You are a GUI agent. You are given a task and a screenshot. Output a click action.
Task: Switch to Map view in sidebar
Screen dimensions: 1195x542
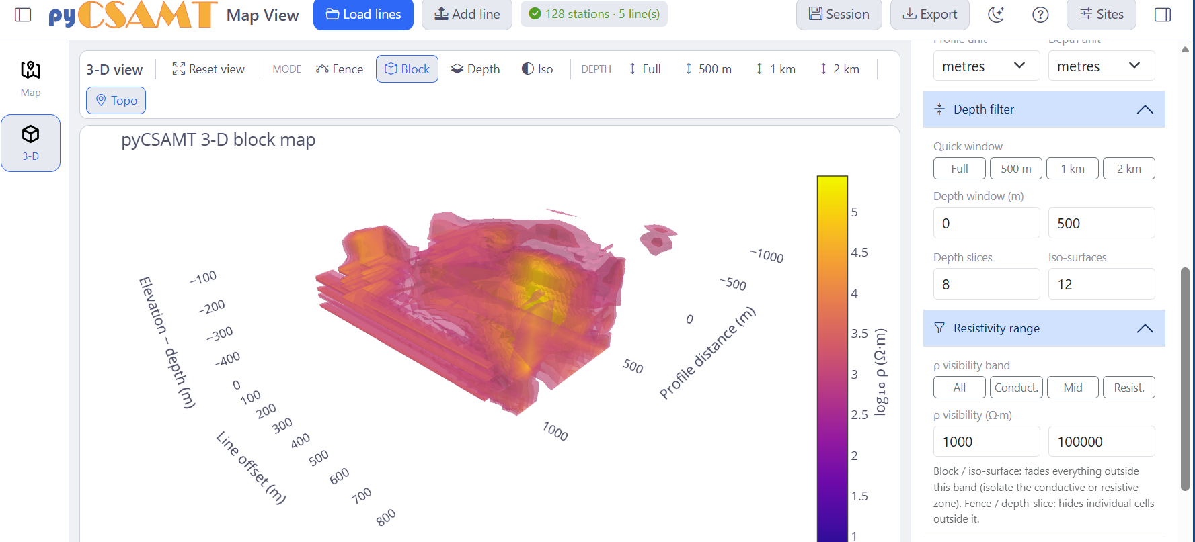click(30, 79)
